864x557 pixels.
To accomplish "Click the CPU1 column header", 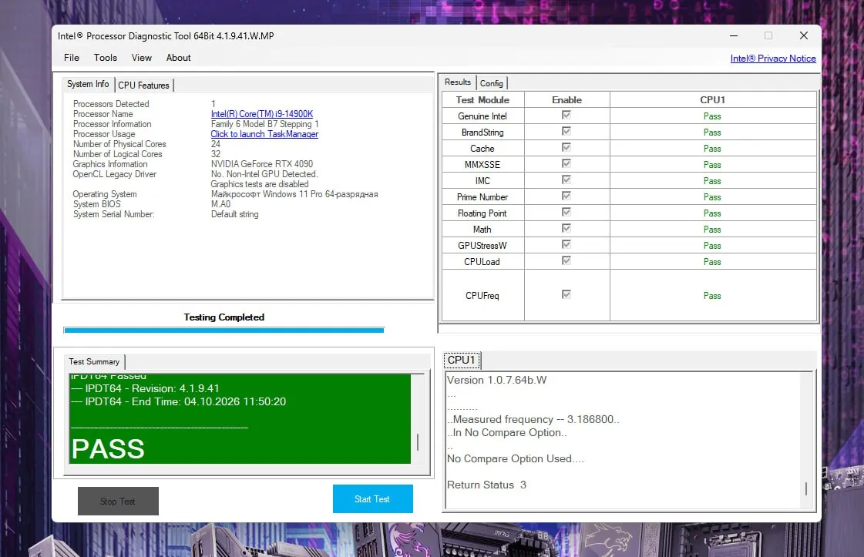I will tap(712, 99).
